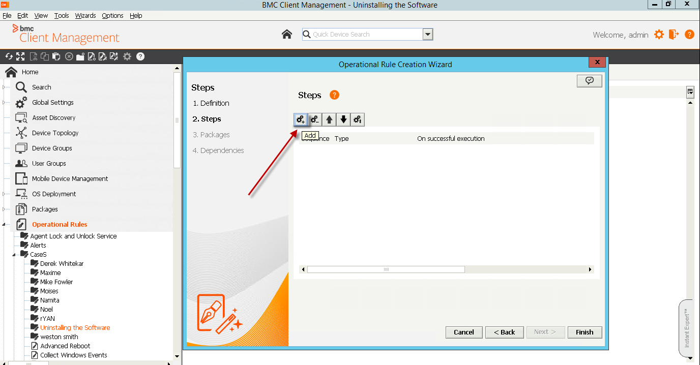Collapse the Operational Rules tree node

[4, 224]
